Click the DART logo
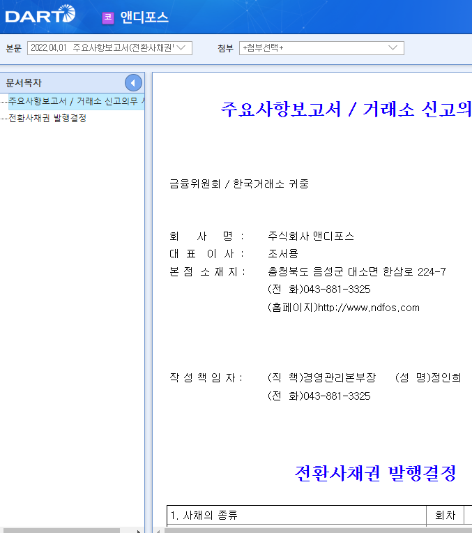Screen dimensions: 472x533 [40, 14]
